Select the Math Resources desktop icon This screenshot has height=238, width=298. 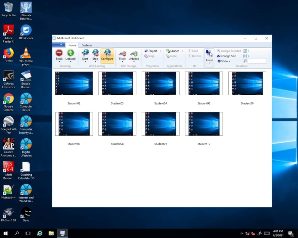click(x=8, y=170)
